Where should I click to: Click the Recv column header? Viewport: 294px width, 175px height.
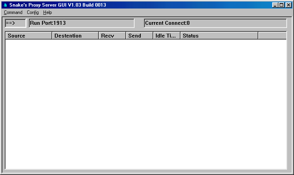coord(112,36)
